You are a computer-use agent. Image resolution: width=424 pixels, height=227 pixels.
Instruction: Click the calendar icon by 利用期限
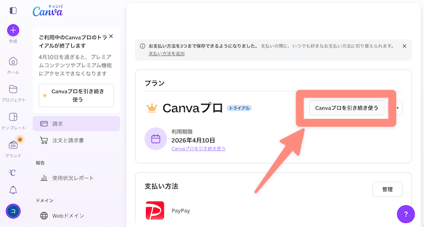pos(156,139)
